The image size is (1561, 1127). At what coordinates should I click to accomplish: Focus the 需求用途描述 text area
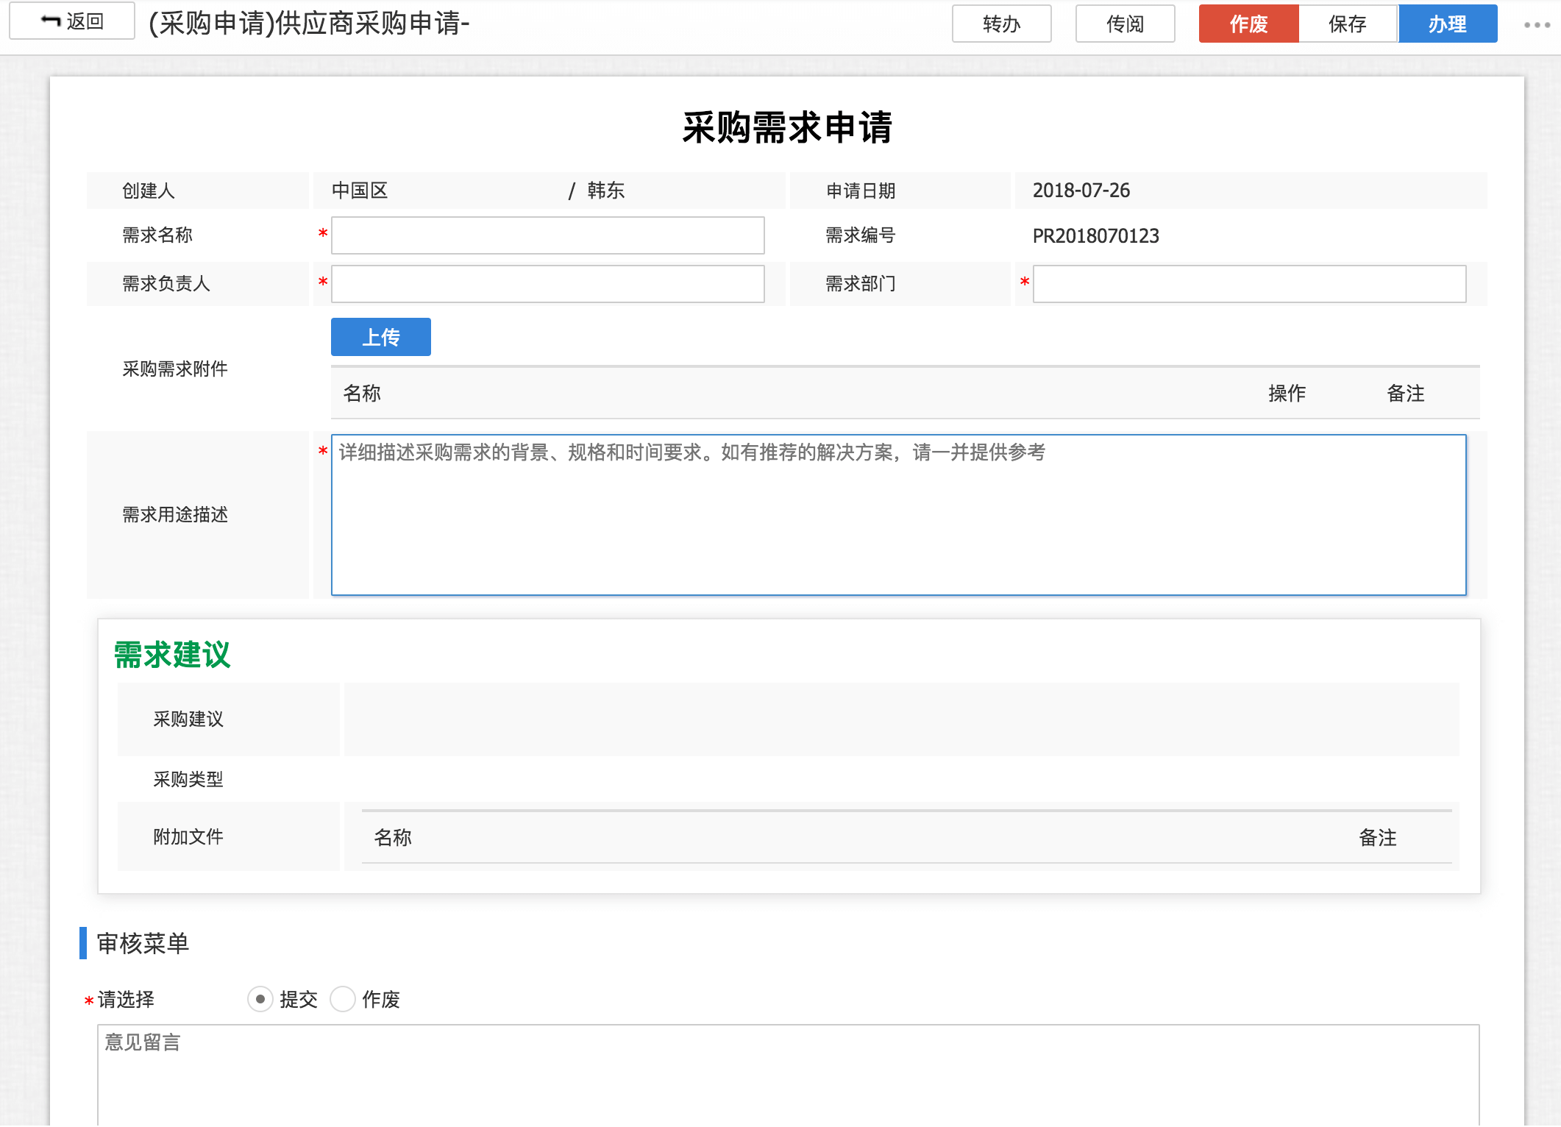(x=898, y=515)
